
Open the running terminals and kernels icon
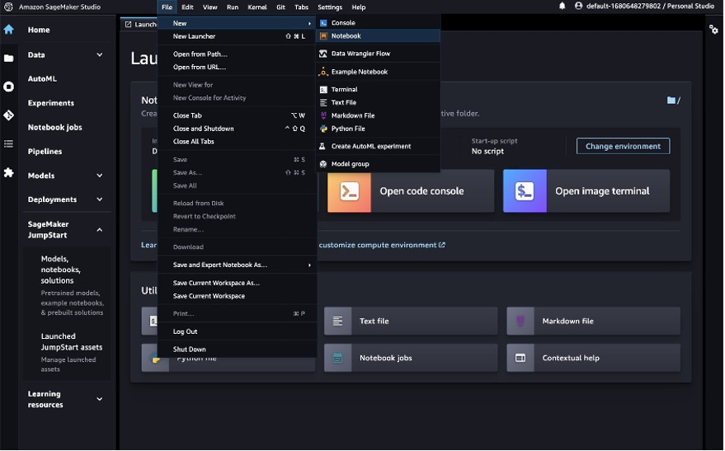[x=8, y=87]
